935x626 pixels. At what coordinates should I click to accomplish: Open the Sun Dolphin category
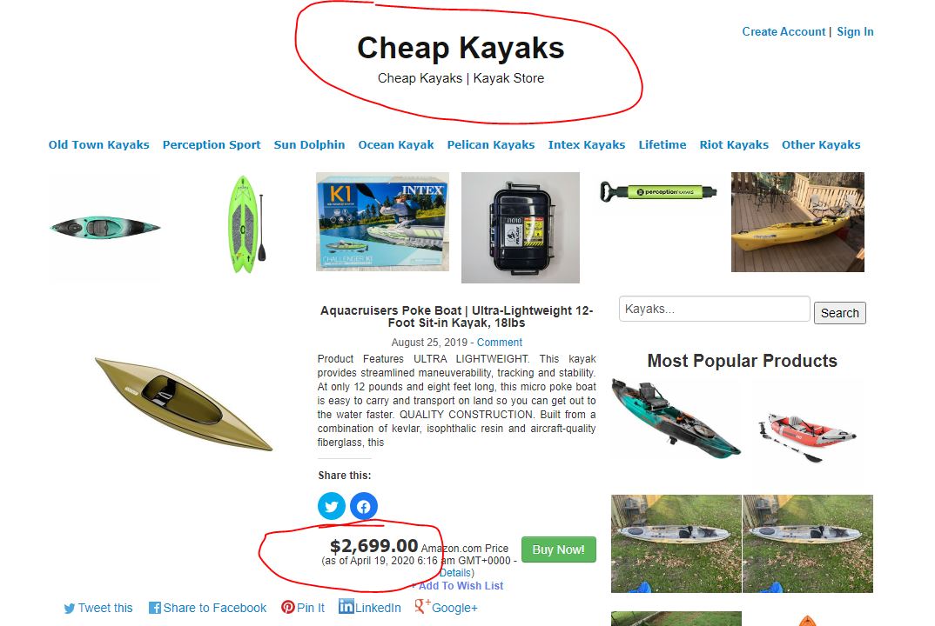(x=309, y=144)
